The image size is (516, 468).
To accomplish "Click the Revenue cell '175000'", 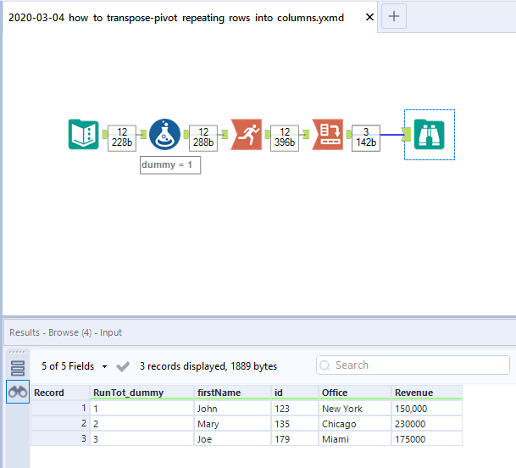I will [x=427, y=438].
